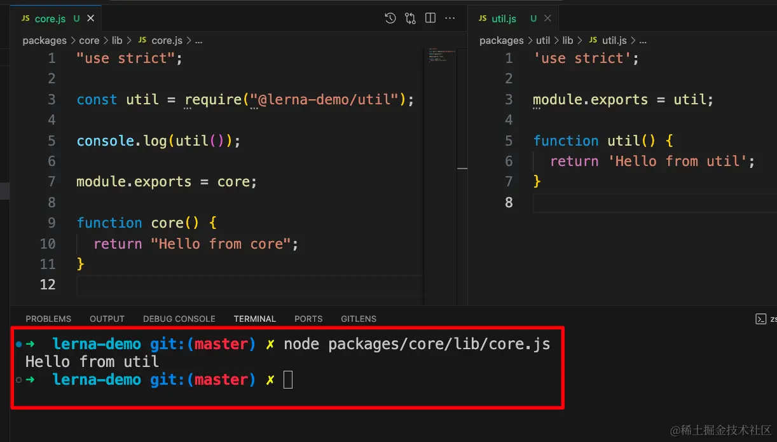Click line number 5 in util.js gutter
Viewport: 777px width, 442px height.
pos(509,141)
